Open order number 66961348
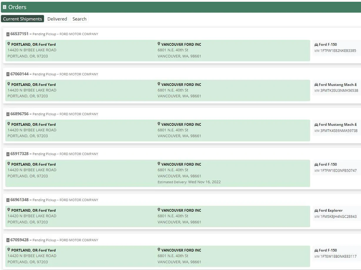The image size is (361, 270). pyautogui.click(x=19, y=200)
